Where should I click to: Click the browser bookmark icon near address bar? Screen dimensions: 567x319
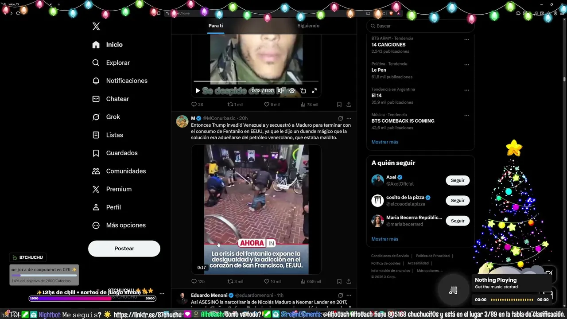pos(159,13)
